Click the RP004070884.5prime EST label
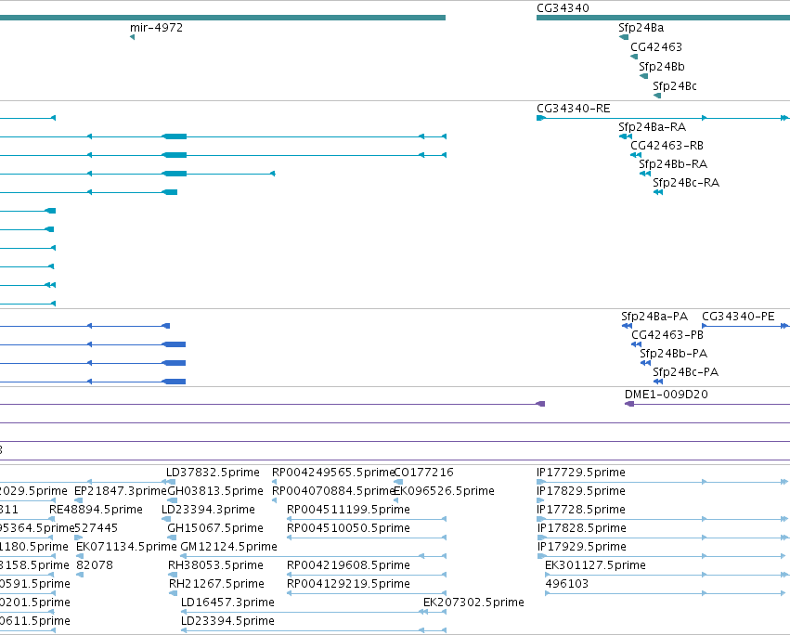Image resolution: width=790 pixels, height=635 pixels. [x=332, y=491]
